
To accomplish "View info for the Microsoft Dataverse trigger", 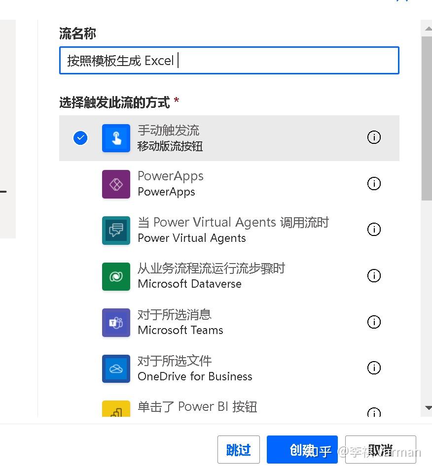I will tap(374, 276).
